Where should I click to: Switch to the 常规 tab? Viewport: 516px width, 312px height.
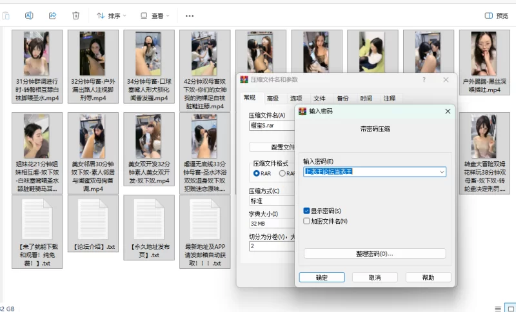250,98
